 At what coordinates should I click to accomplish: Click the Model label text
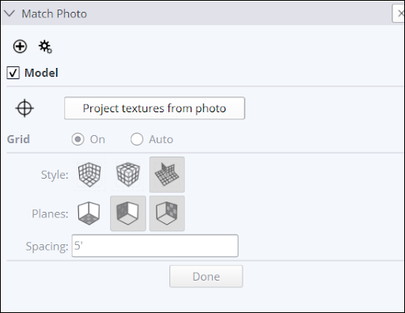[x=41, y=73]
